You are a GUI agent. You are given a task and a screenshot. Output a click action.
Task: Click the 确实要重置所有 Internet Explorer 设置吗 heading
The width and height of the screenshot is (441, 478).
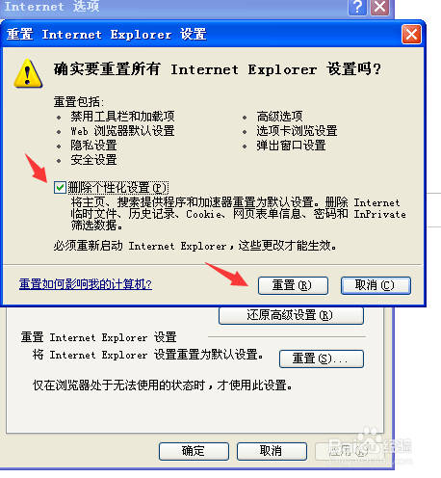[x=218, y=69]
